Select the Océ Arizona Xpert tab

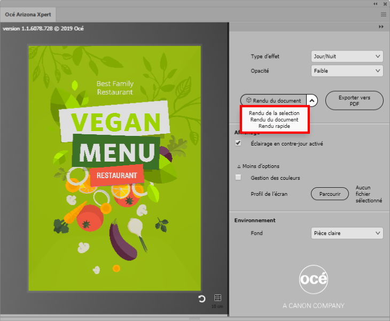(28, 14)
